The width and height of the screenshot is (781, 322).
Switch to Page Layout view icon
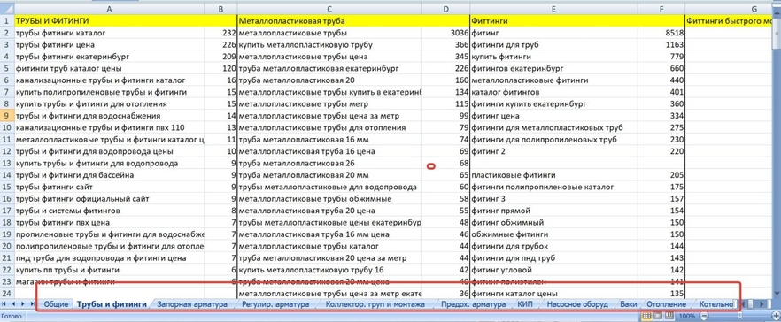pyautogui.click(x=658, y=316)
